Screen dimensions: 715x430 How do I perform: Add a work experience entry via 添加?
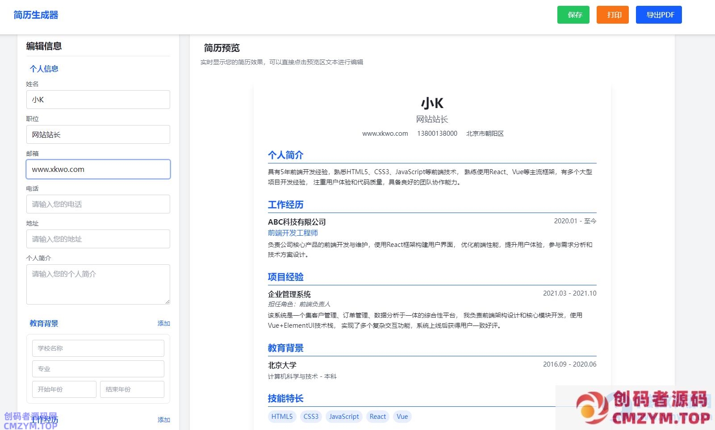click(x=163, y=420)
